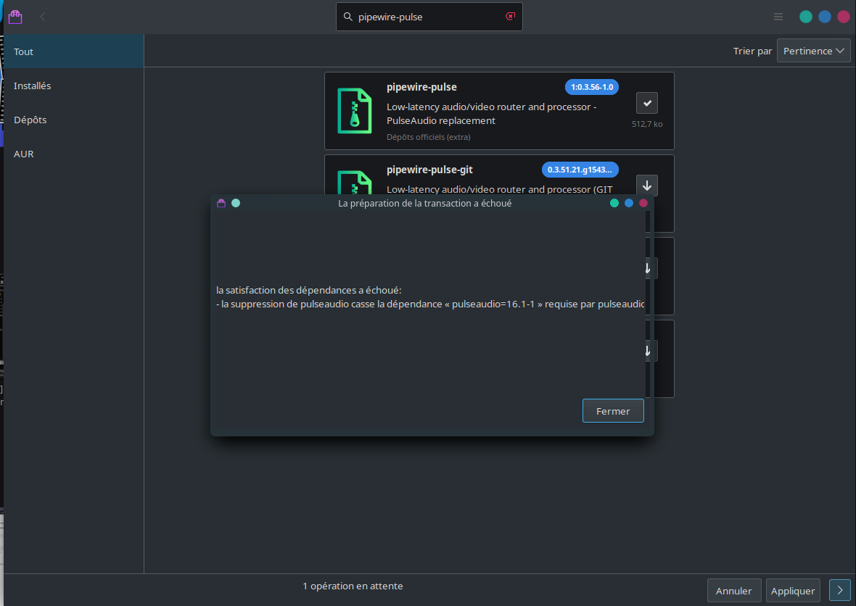Image resolution: width=856 pixels, height=606 pixels.
Task: Click version badge 0.3.51.21.g1543...
Action: 580,170
